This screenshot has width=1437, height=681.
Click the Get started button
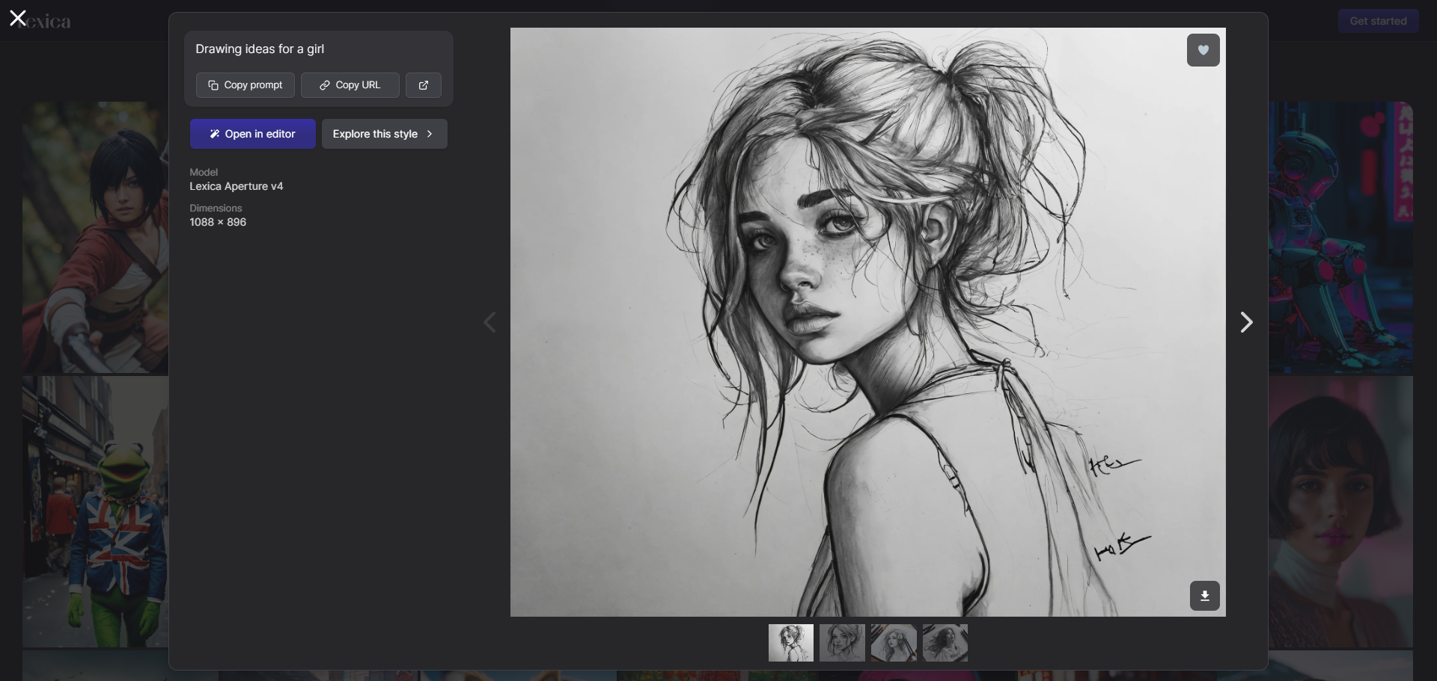click(1379, 21)
